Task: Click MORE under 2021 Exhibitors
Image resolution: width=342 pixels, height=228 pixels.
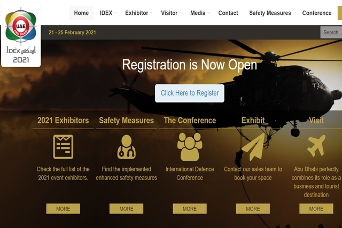Action: [x=63, y=209]
